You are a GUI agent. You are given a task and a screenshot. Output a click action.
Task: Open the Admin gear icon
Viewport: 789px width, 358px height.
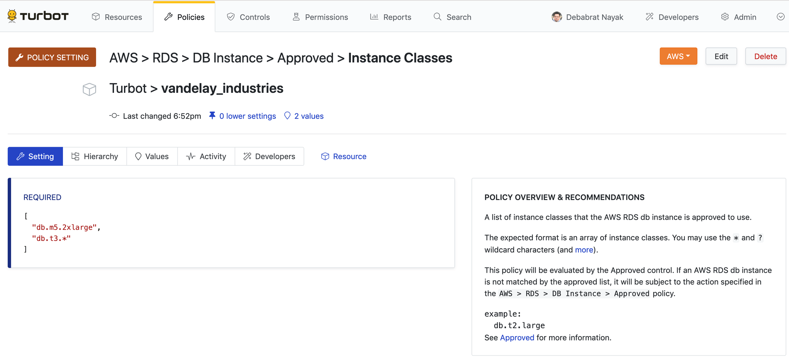click(725, 17)
